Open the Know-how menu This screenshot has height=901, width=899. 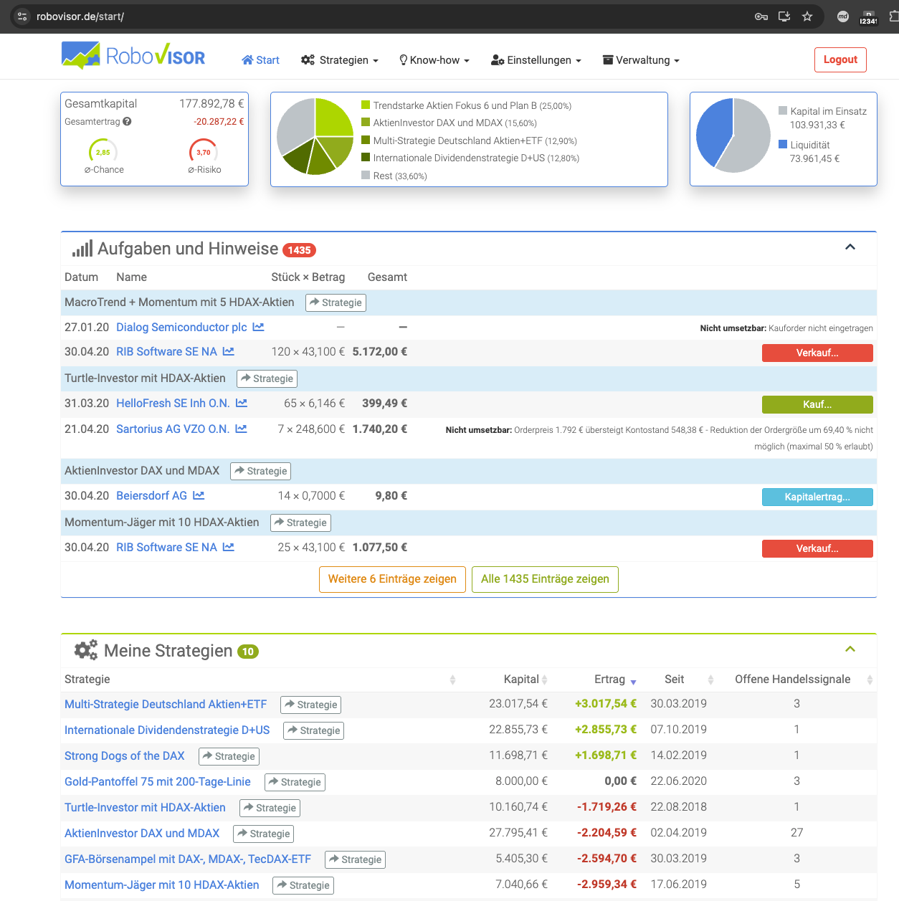coord(433,60)
